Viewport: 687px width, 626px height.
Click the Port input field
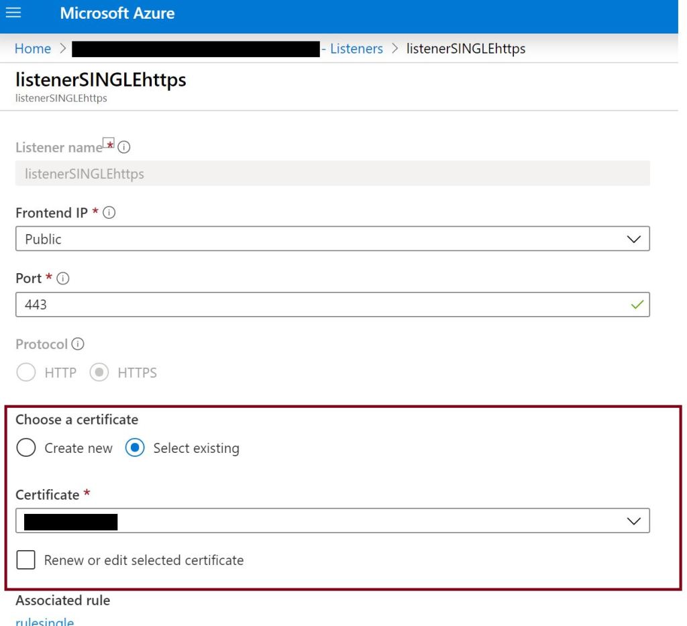click(x=322, y=305)
